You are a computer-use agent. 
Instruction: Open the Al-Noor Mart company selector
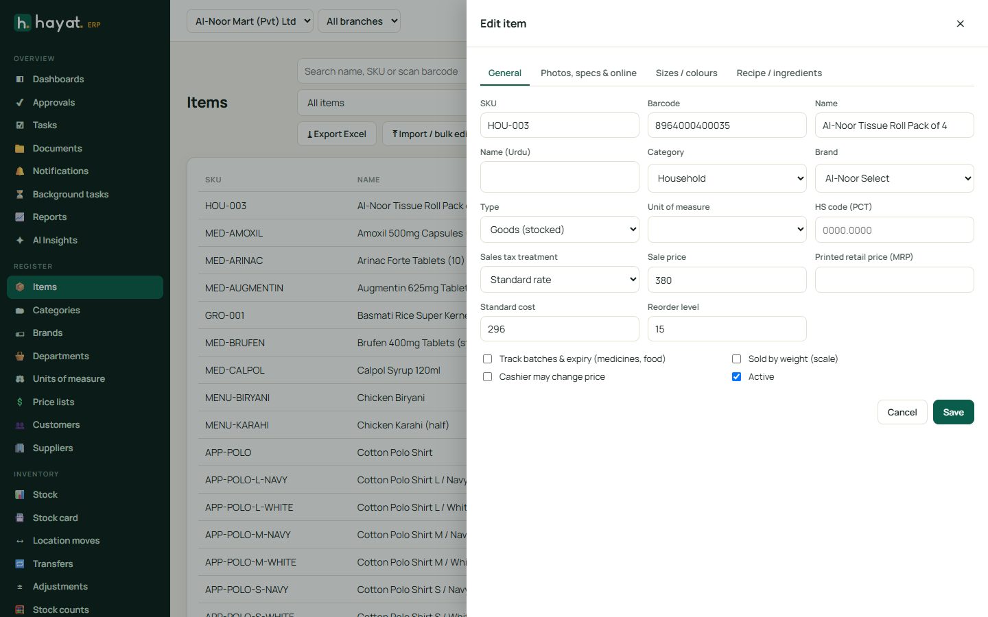pyautogui.click(x=250, y=21)
